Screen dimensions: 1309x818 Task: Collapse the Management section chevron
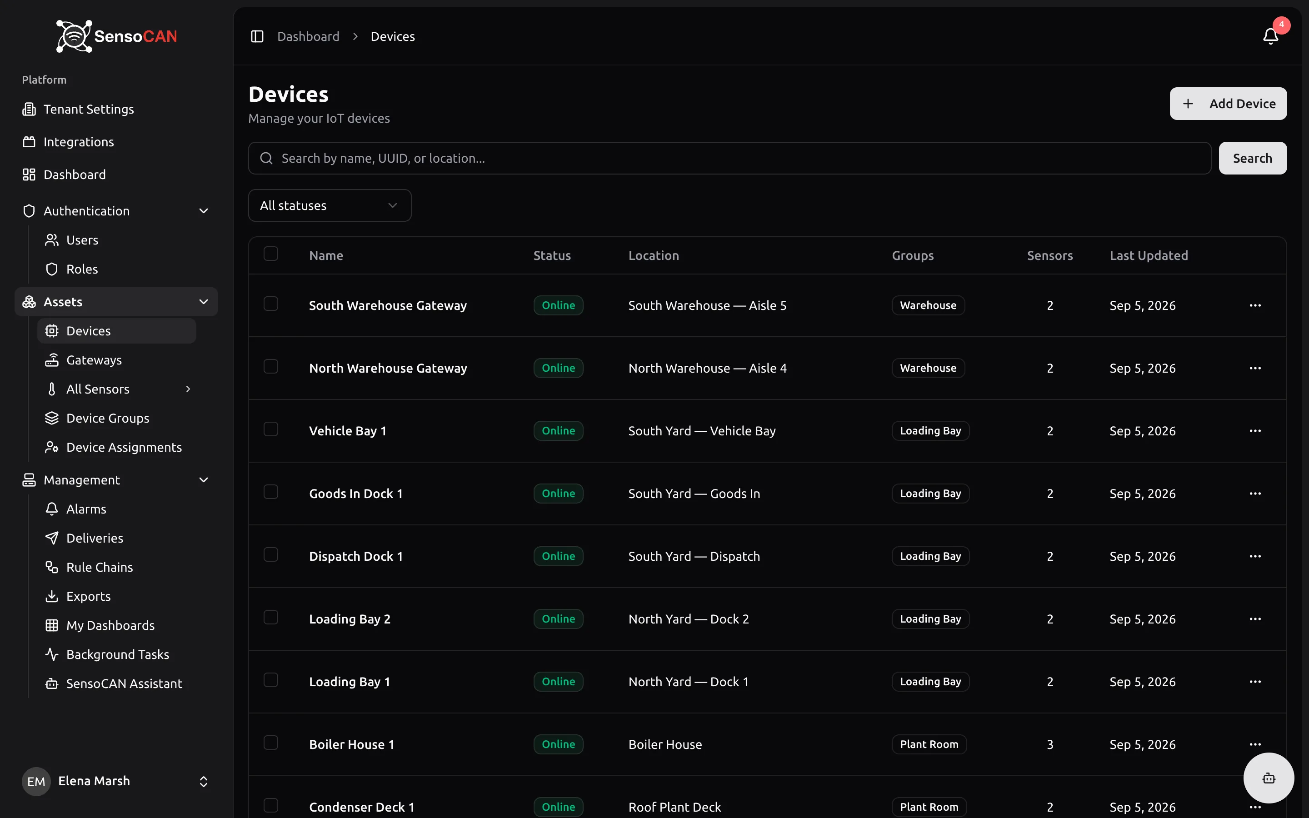point(203,480)
